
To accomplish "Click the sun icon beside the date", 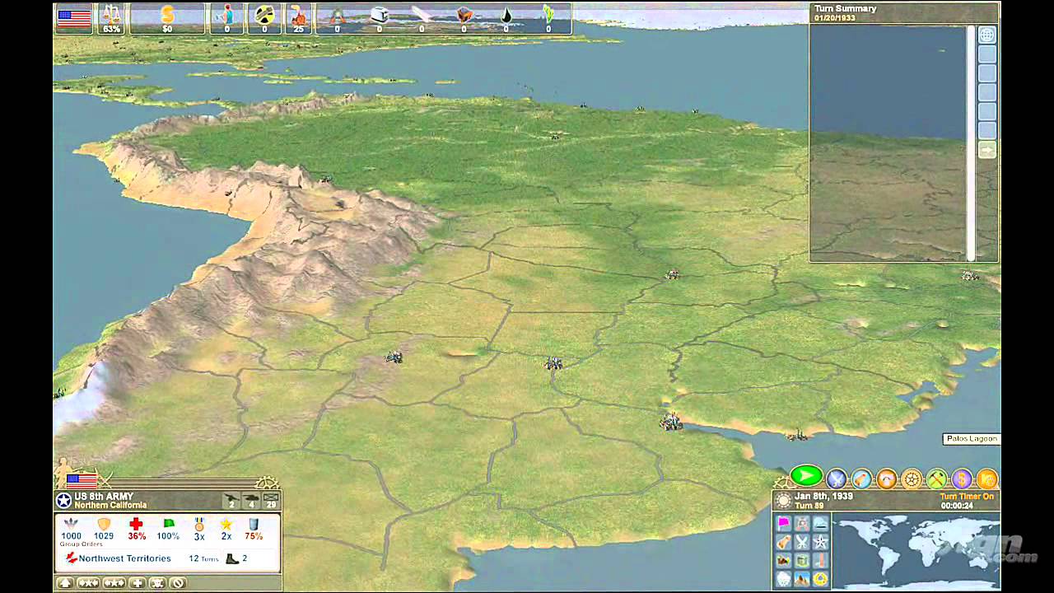I will click(x=783, y=500).
